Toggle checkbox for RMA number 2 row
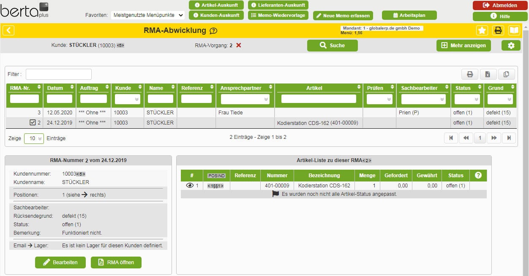The width and height of the screenshot is (529, 276). pos(33,123)
